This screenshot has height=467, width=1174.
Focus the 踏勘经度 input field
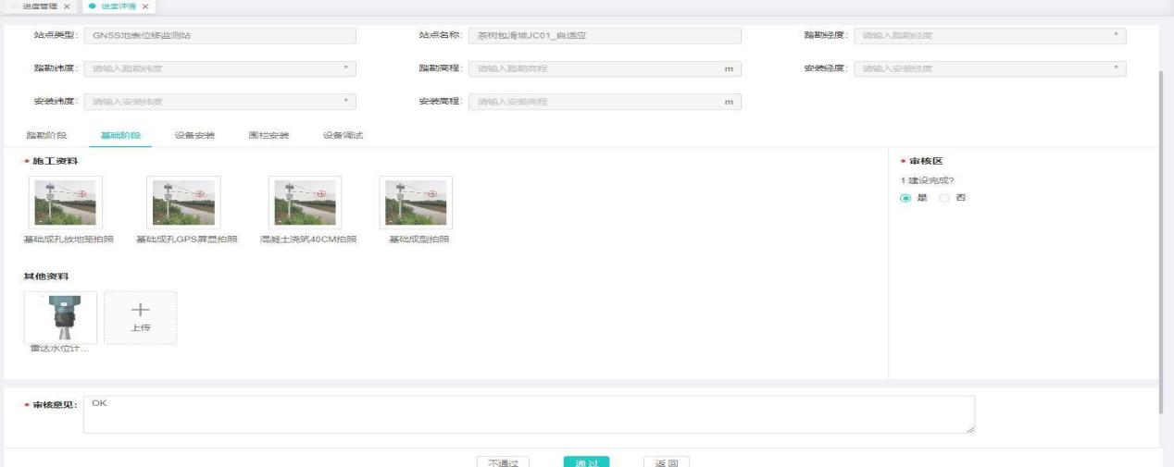coord(986,36)
